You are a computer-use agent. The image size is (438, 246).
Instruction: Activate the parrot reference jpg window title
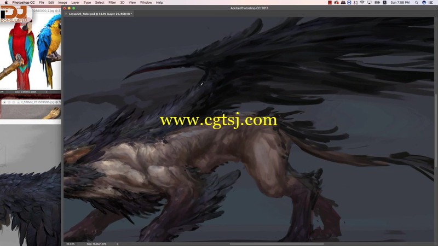point(46,11)
